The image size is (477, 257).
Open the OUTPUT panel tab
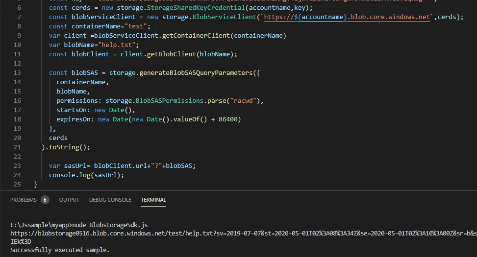[69, 200]
